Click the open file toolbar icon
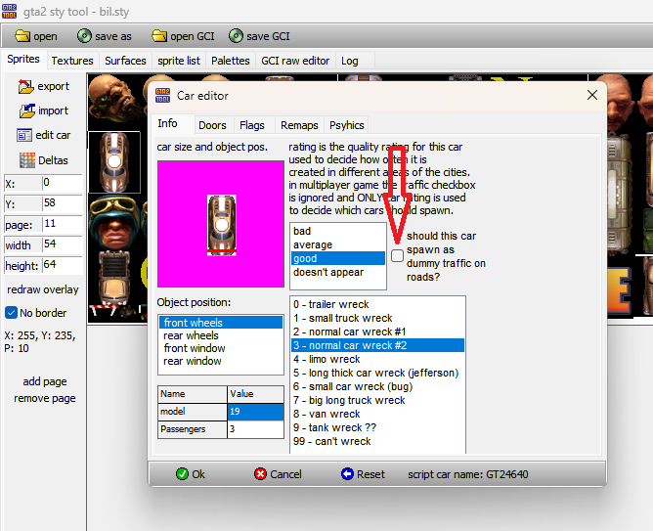 coord(22,36)
